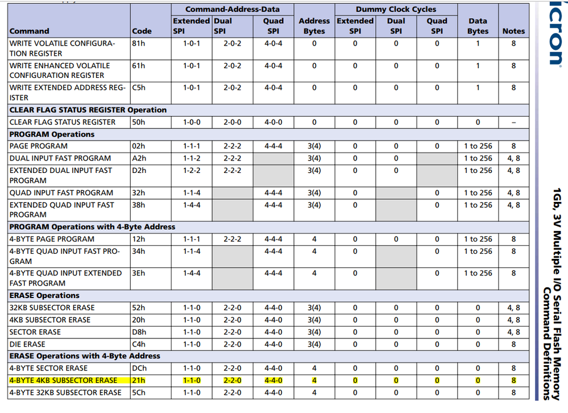The image size is (568, 413).
Task: Click the 4KB SUBSECTOR ERASE command with code 20h
Action: pyautogui.click(x=69, y=320)
